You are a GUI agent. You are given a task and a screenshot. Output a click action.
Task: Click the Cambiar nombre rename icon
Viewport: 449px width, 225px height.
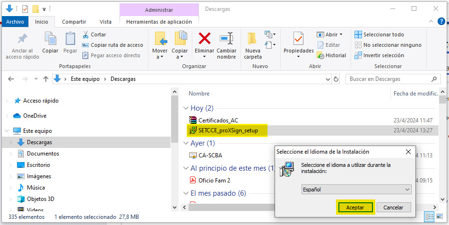226,38
